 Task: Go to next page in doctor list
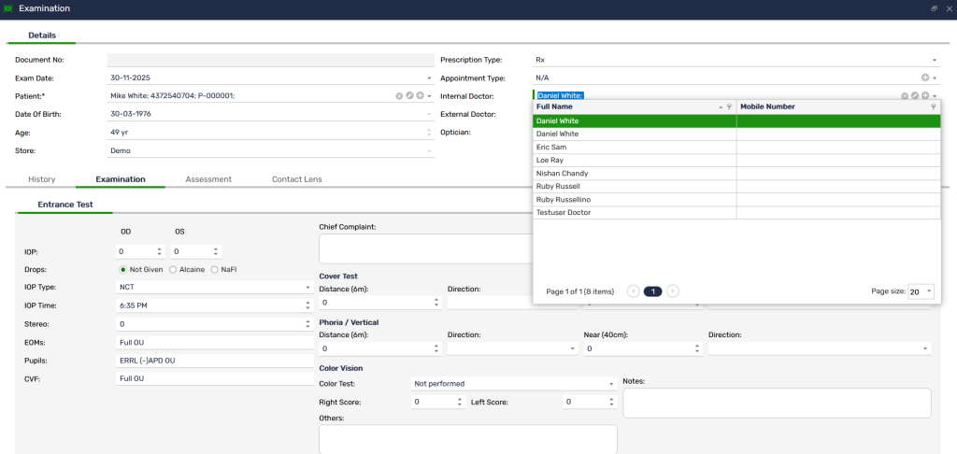673,291
